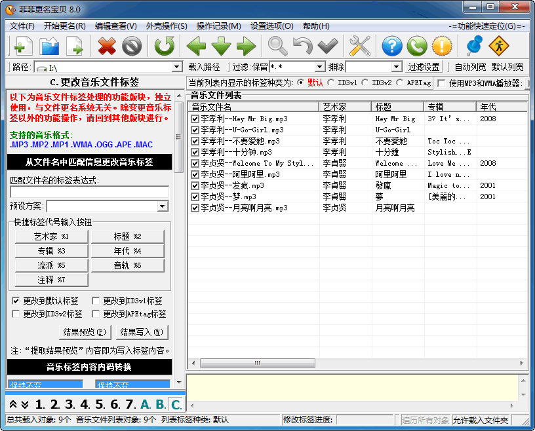Viewport: 535px width, 431px height.
Task: Enable 使用MP3和WMA播放器 checkbox
Action: pyautogui.click(x=441, y=83)
